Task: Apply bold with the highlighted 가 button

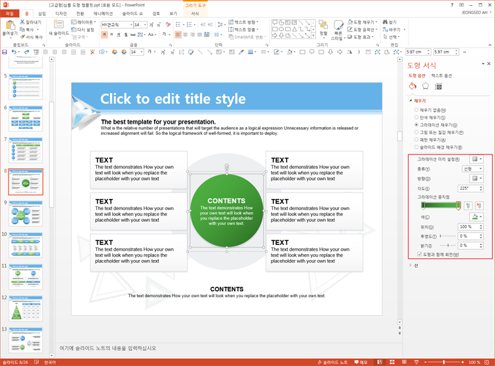Action: [104, 34]
